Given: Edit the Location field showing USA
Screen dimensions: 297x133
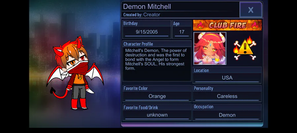Looking at the screenshot, I should point(227,78).
